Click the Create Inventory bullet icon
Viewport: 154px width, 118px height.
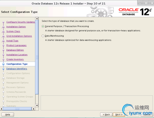3,59
